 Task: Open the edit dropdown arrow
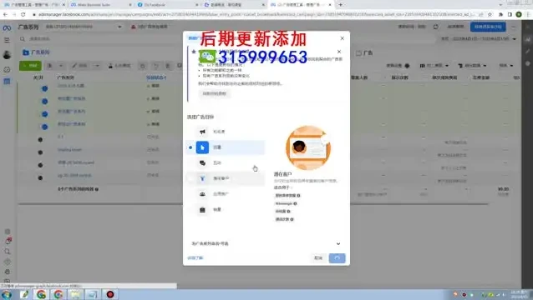pyautogui.click(x=97, y=66)
